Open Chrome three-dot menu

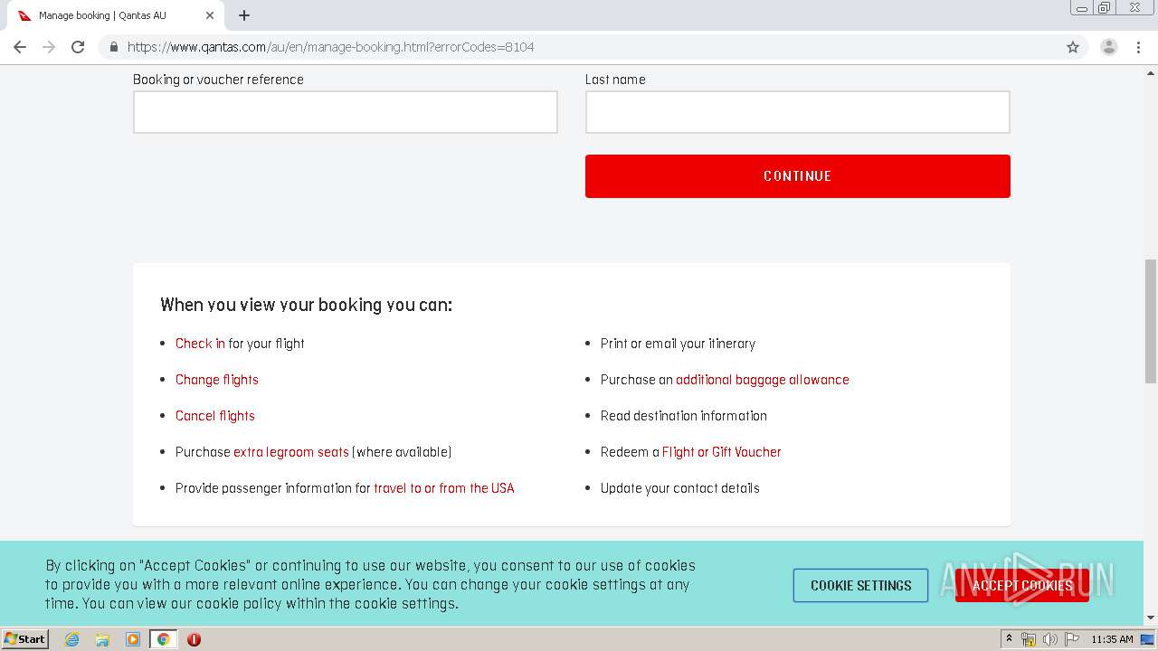(1138, 47)
